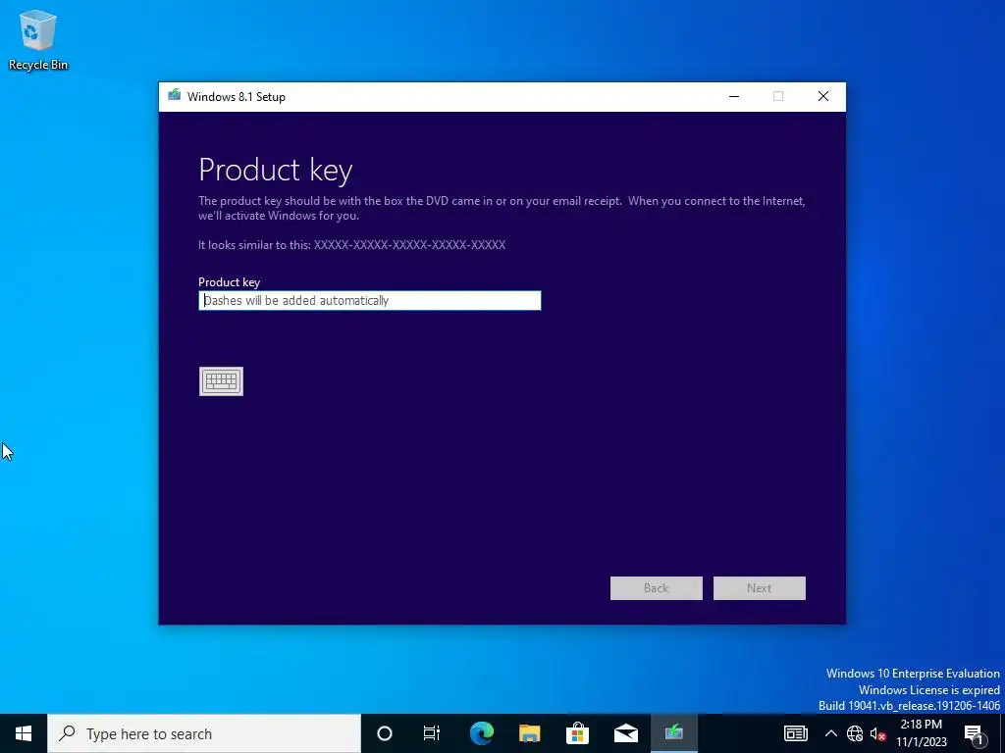Click the Product key input field
The image size is (1005, 753).
370,300
